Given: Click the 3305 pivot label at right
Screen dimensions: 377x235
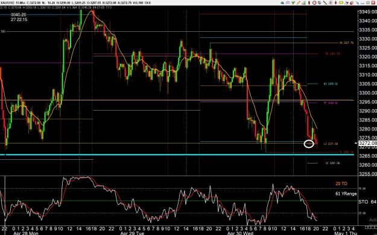Looking at the screenshot, I should click(x=331, y=84).
